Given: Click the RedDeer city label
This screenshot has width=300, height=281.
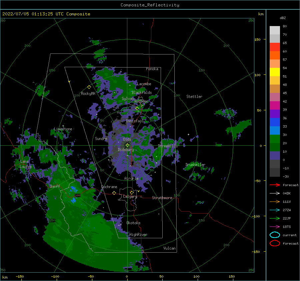Looking at the screenshot, I should pos(141,101).
